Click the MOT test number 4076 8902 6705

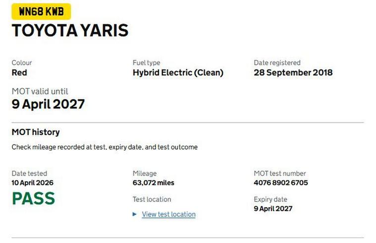click(x=280, y=182)
